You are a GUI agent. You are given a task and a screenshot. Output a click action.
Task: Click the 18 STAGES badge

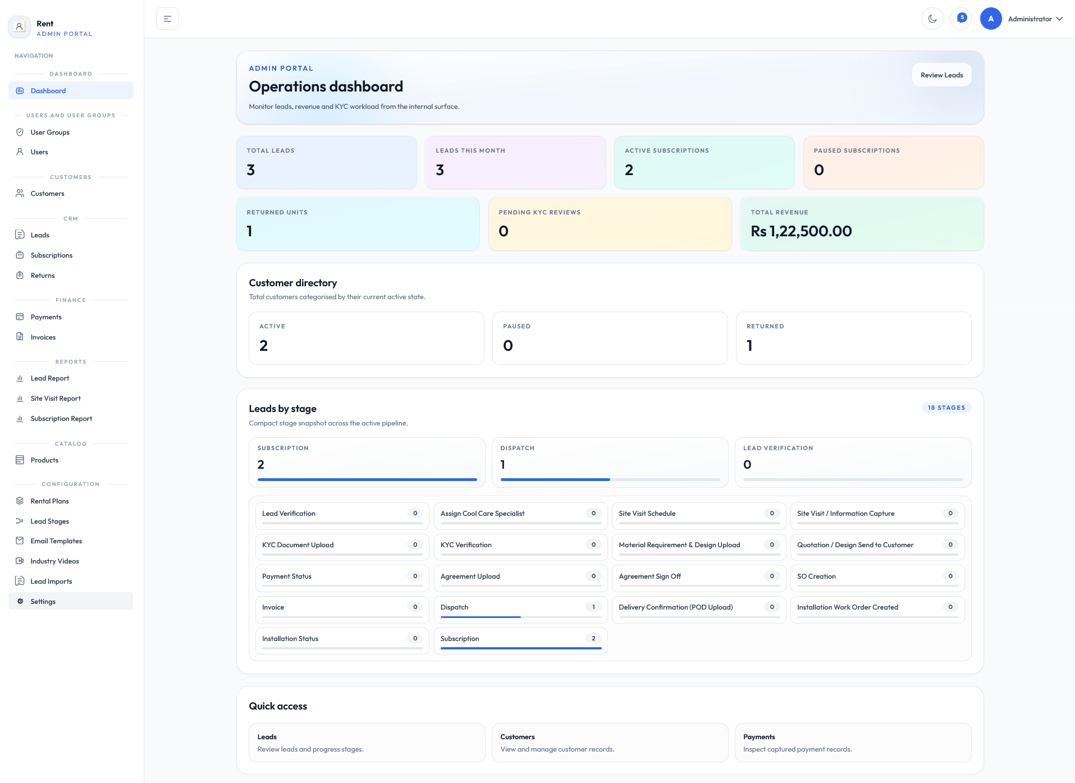(x=946, y=407)
